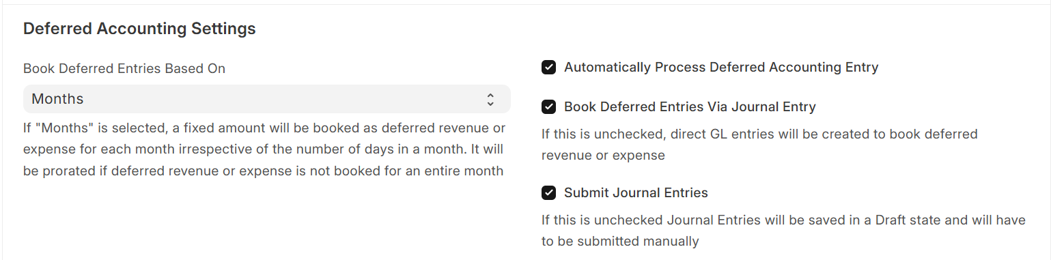This screenshot has width=1051, height=260.
Task: Click the "revenue or expense" line under Journal Entry option
Action: click(x=603, y=156)
